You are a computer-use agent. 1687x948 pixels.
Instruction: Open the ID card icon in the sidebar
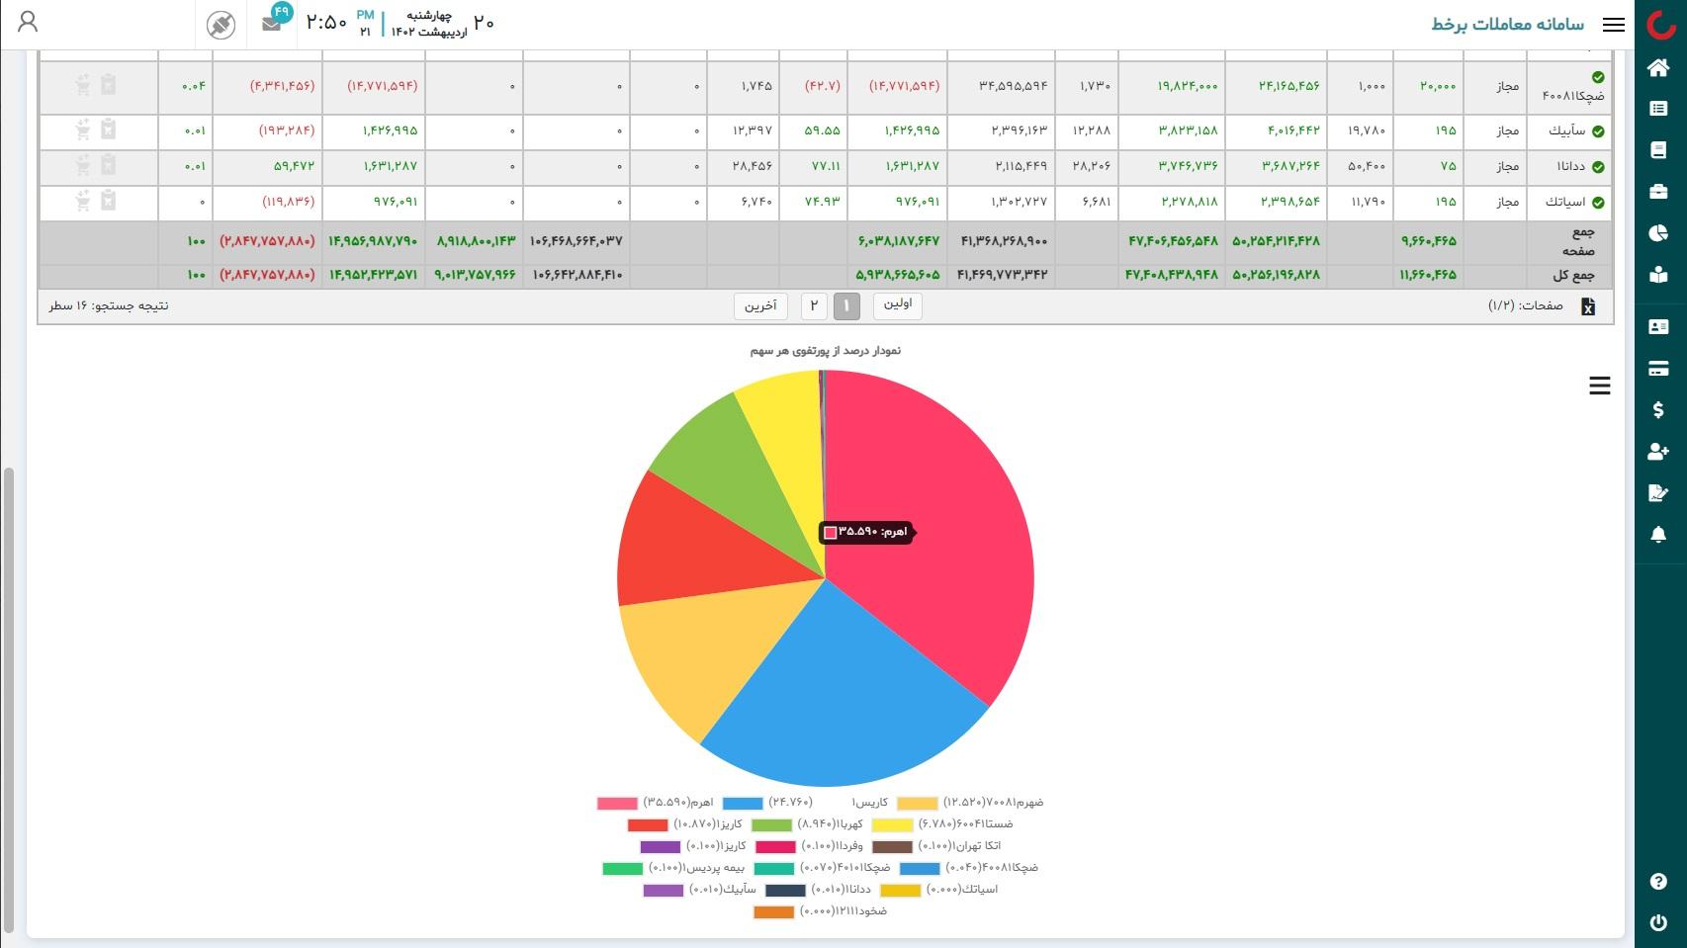pyautogui.click(x=1658, y=326)
